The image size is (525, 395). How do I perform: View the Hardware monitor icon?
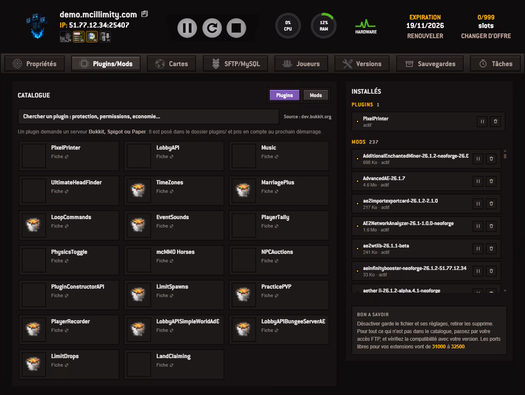[x=366, y=26]
